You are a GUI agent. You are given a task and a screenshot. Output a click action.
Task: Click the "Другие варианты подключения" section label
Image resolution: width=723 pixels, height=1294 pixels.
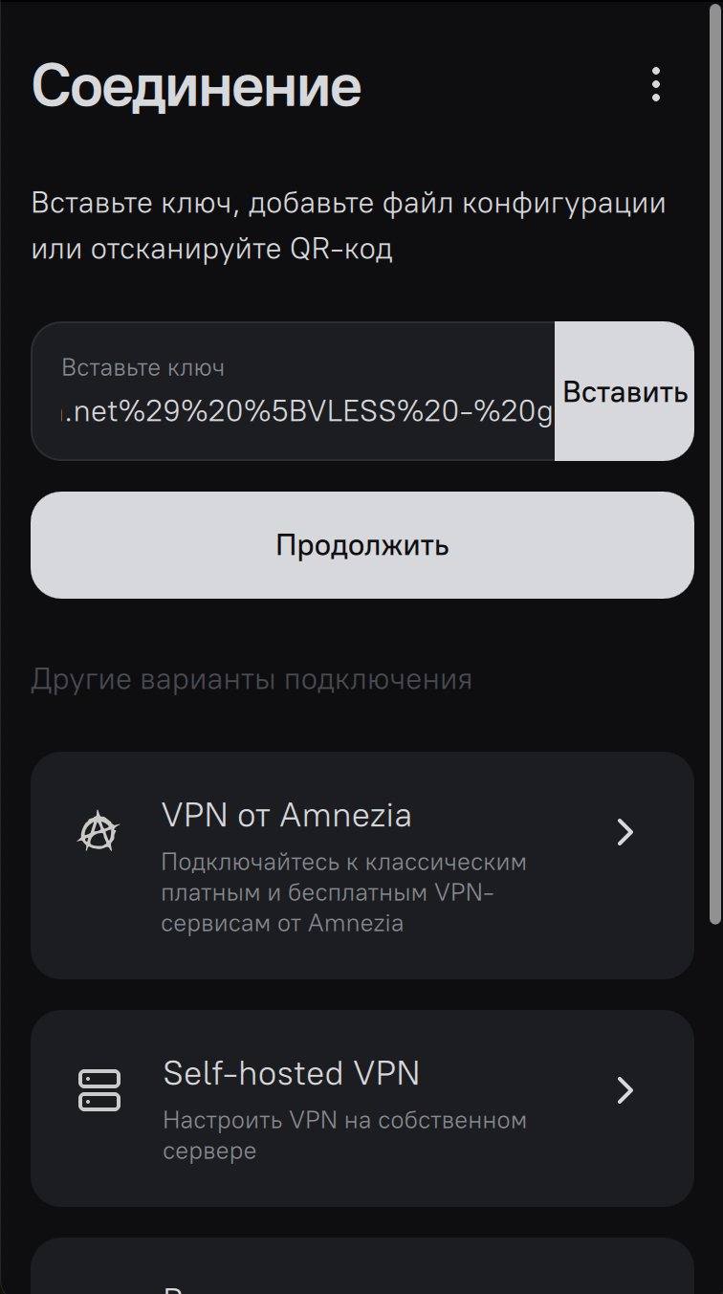(x=252, y=680)
